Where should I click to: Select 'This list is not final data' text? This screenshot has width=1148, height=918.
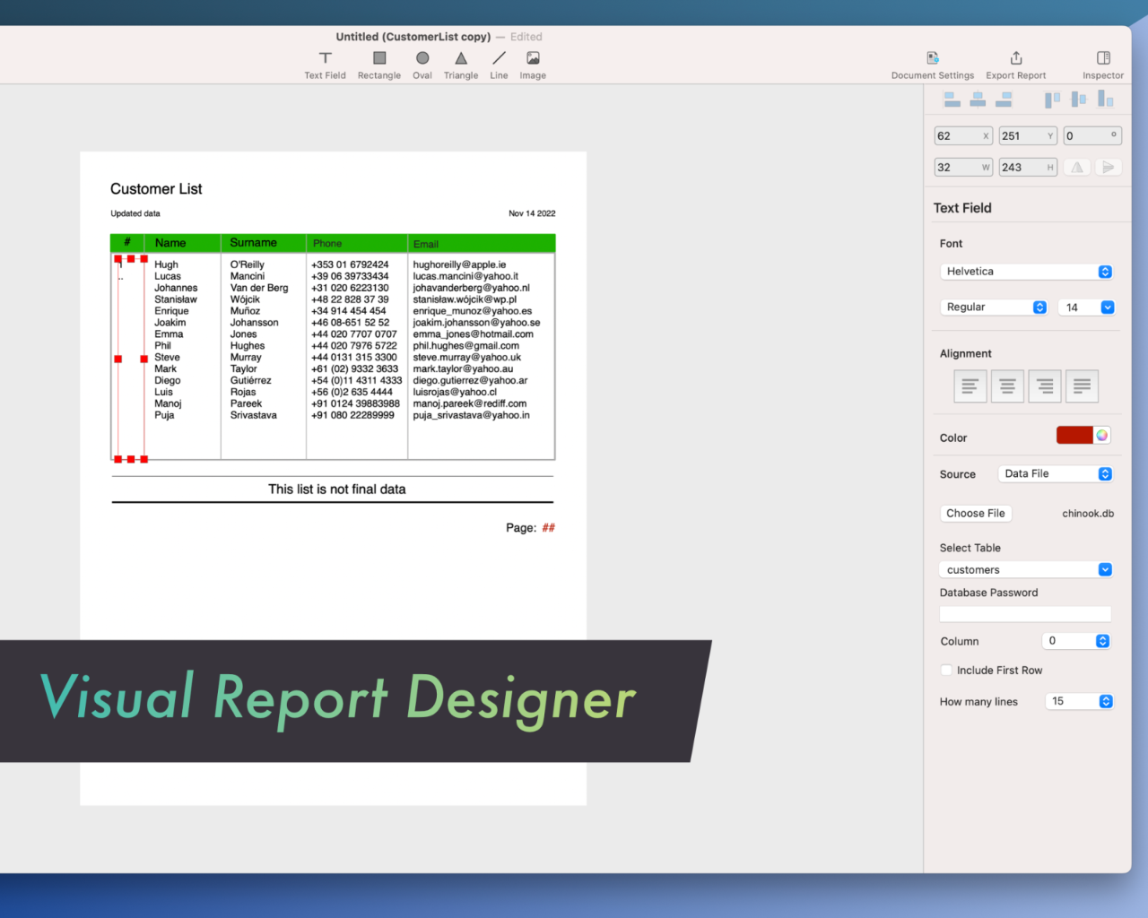[337, 489]
